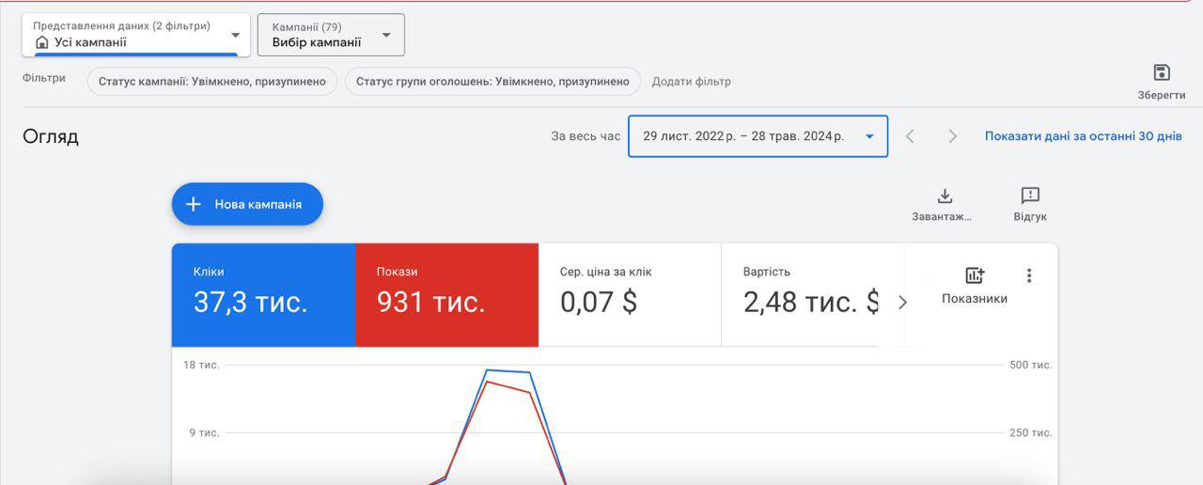
Task: Click the Завантажити download icon
Action: point(945,196)
